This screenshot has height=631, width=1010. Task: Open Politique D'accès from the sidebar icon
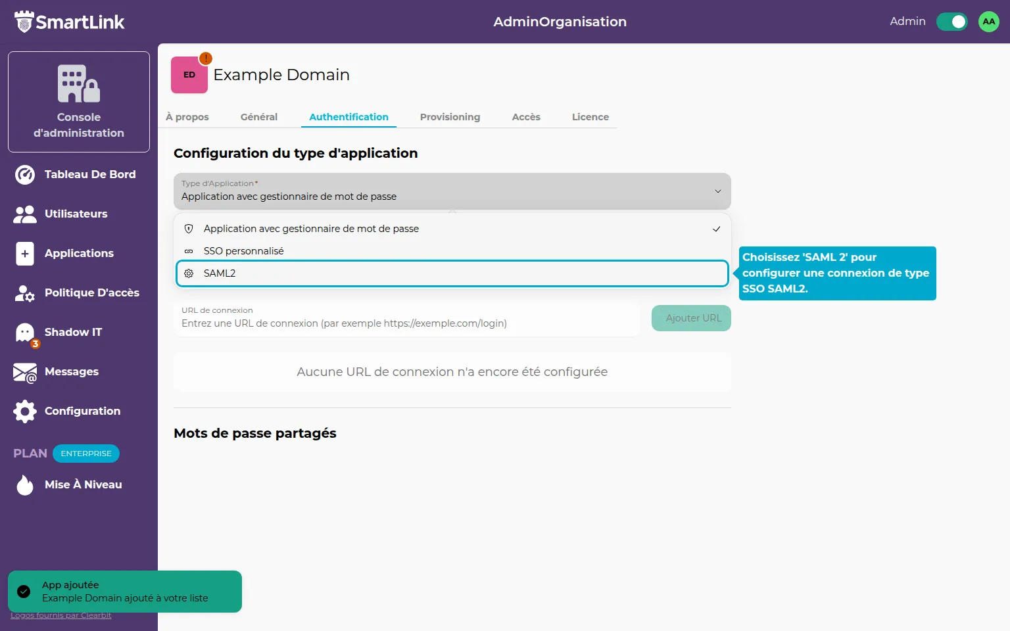coord(25,293)
